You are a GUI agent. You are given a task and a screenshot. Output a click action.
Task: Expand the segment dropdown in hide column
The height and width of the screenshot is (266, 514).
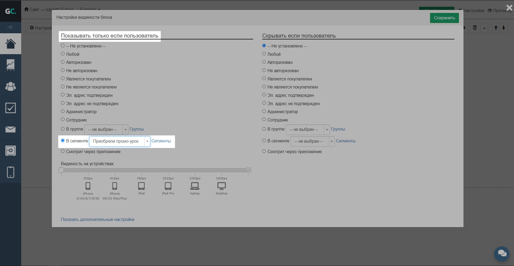click(312, 141)
